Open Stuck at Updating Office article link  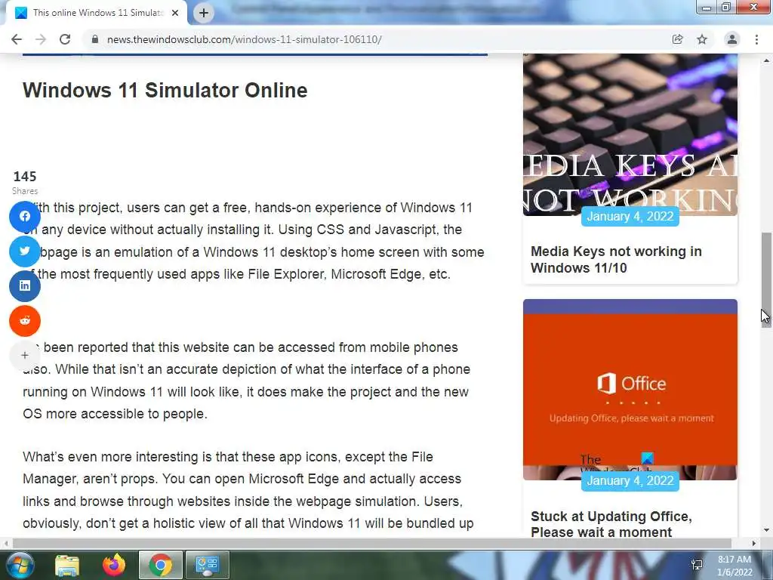pyautogui.click(x=611, y=524)
